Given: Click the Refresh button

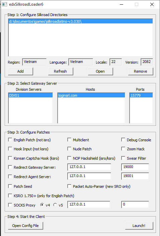Looking at the screenshot, I should (x=61, y=71).
